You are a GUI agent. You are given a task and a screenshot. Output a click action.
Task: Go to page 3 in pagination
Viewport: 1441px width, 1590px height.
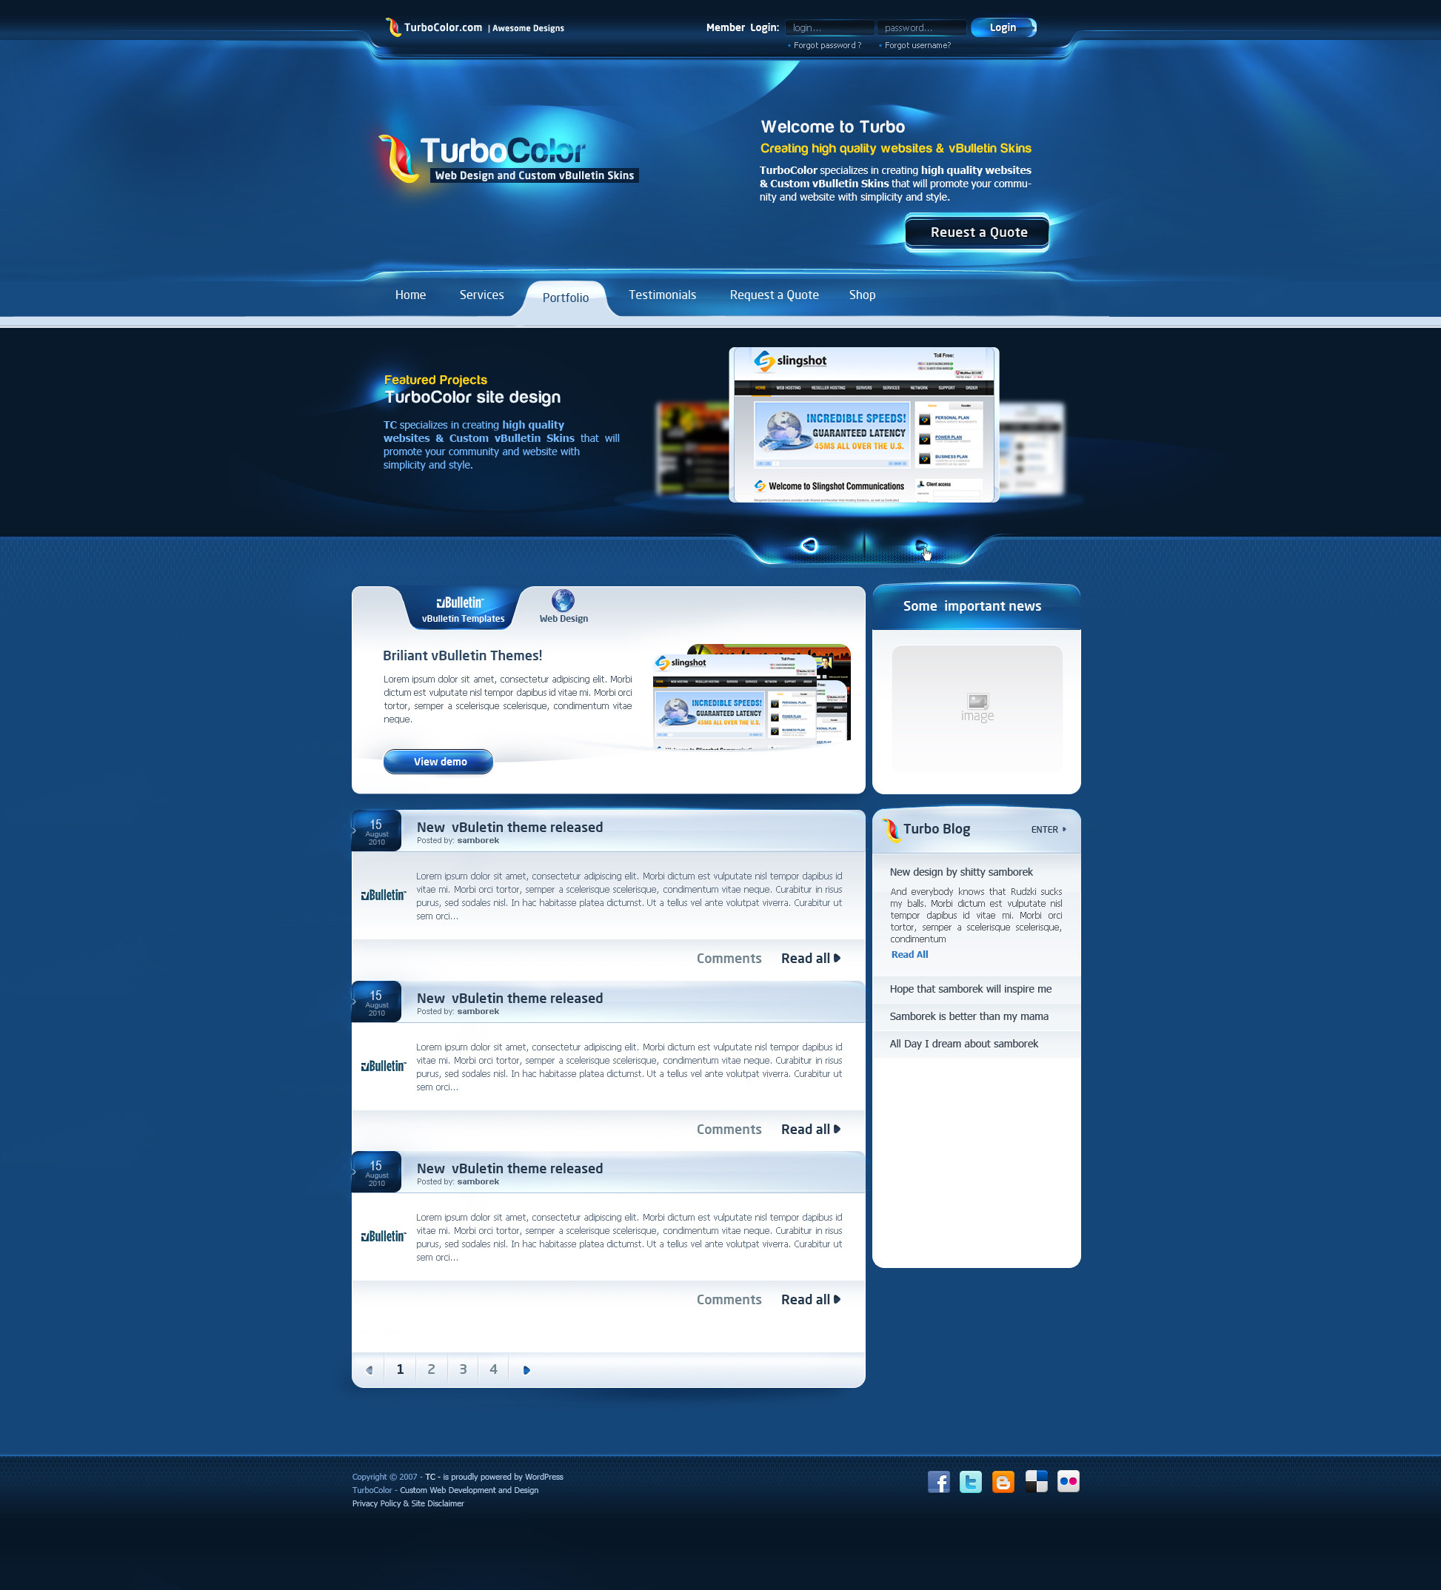[463, 1370]
